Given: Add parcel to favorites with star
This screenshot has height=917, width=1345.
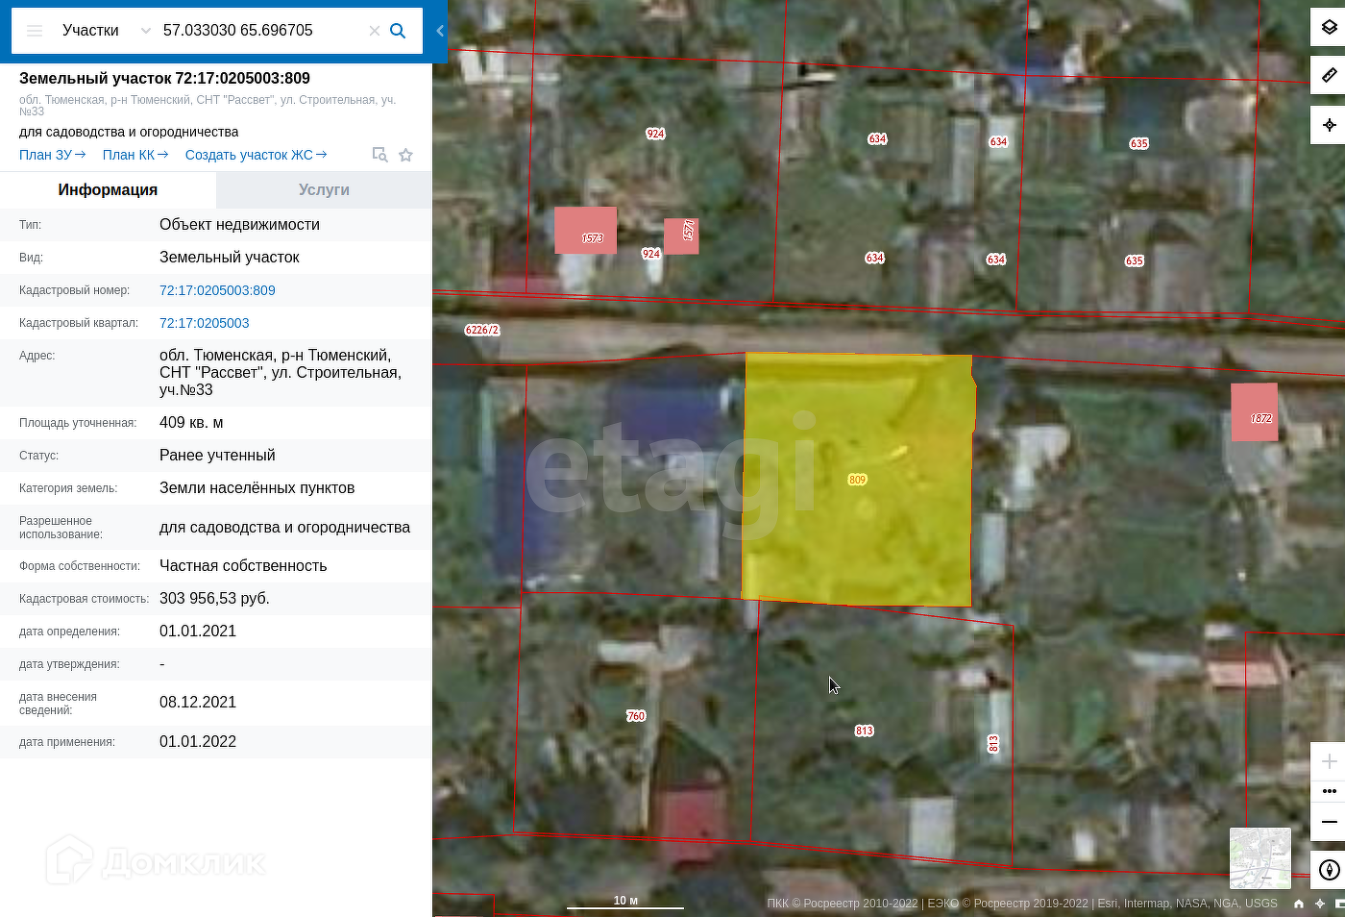Looking at the screenshot, I should click(x=406, y=155).
